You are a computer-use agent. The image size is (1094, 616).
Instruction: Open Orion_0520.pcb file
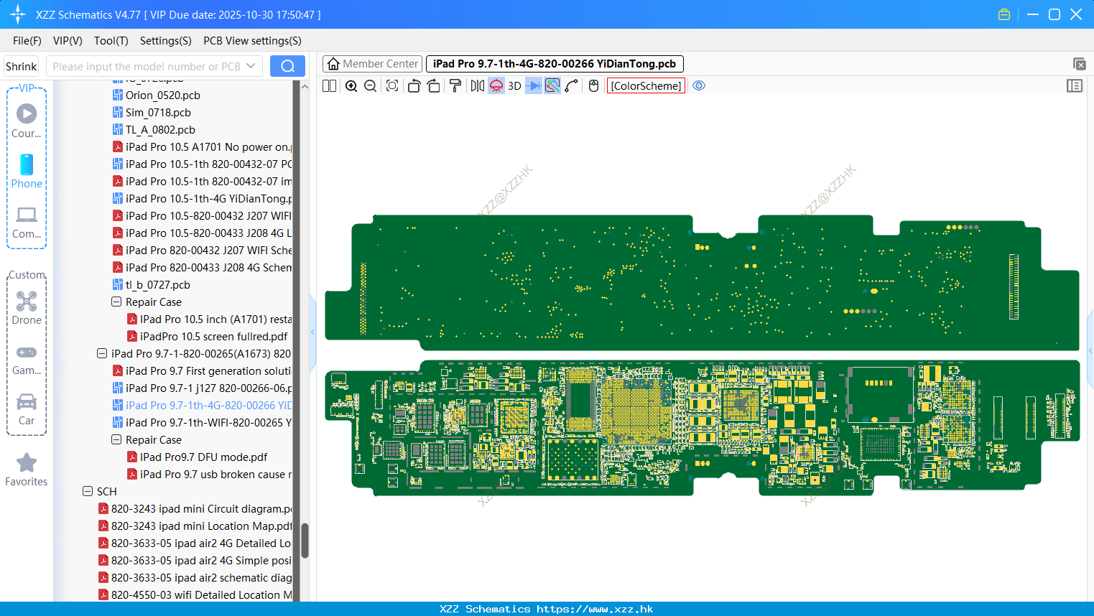click(x=157, y=95)
